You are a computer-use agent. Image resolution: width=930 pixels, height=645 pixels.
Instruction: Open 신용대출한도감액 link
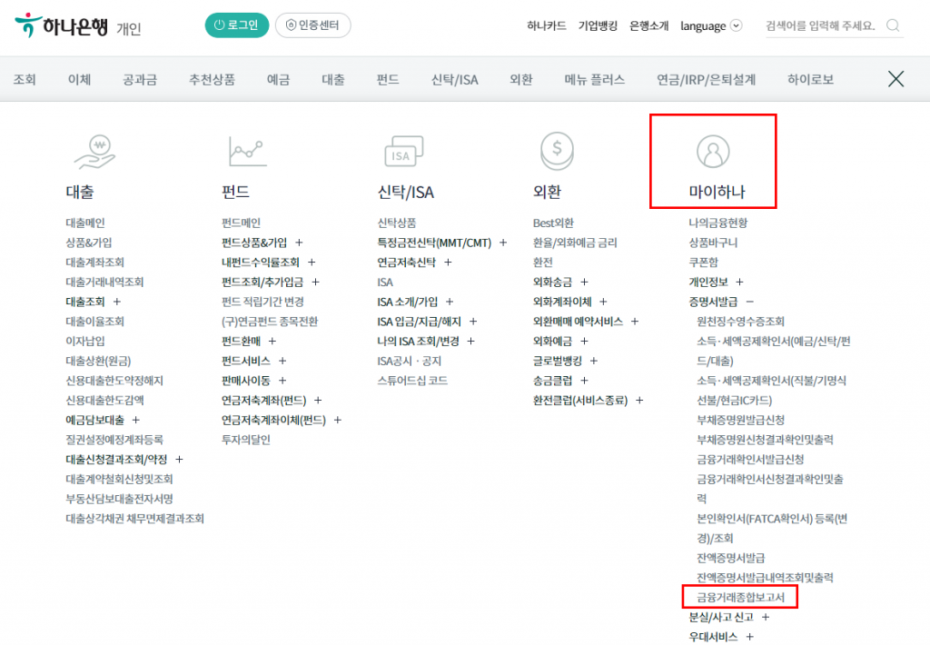105,401
